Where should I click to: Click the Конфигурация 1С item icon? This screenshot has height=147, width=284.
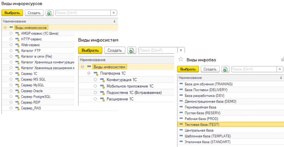103,80
